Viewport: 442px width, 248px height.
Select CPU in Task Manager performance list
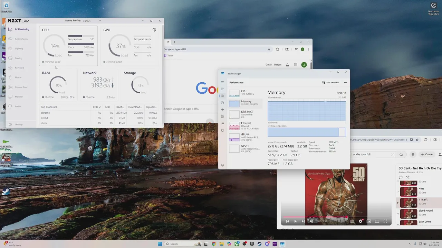click(246, 93)
